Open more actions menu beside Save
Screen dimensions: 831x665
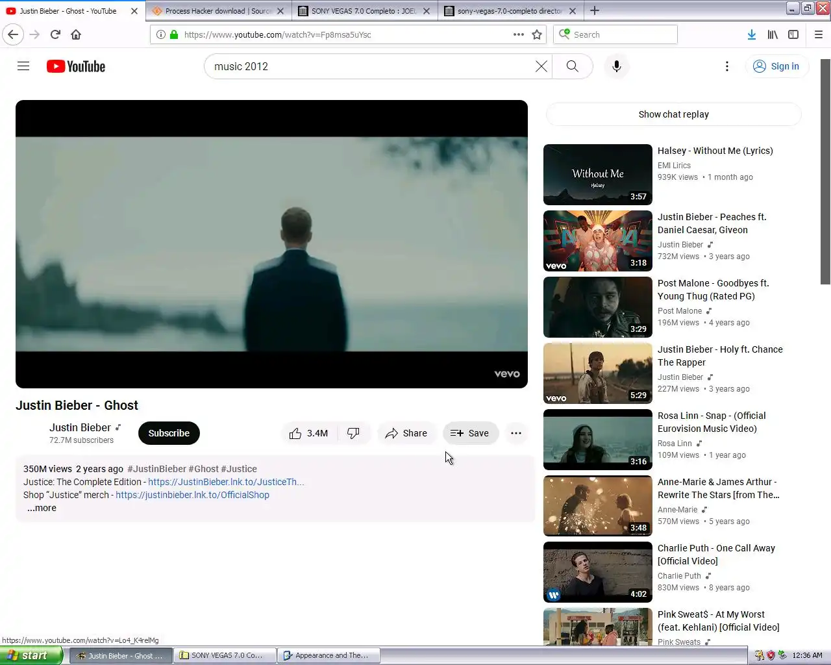click(x=516, y=433)
